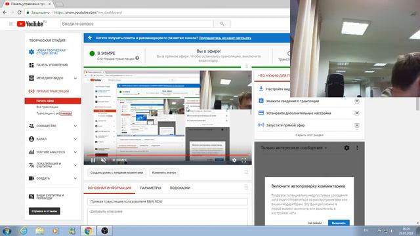Open the Справка и отзывы button

[45, 211]
